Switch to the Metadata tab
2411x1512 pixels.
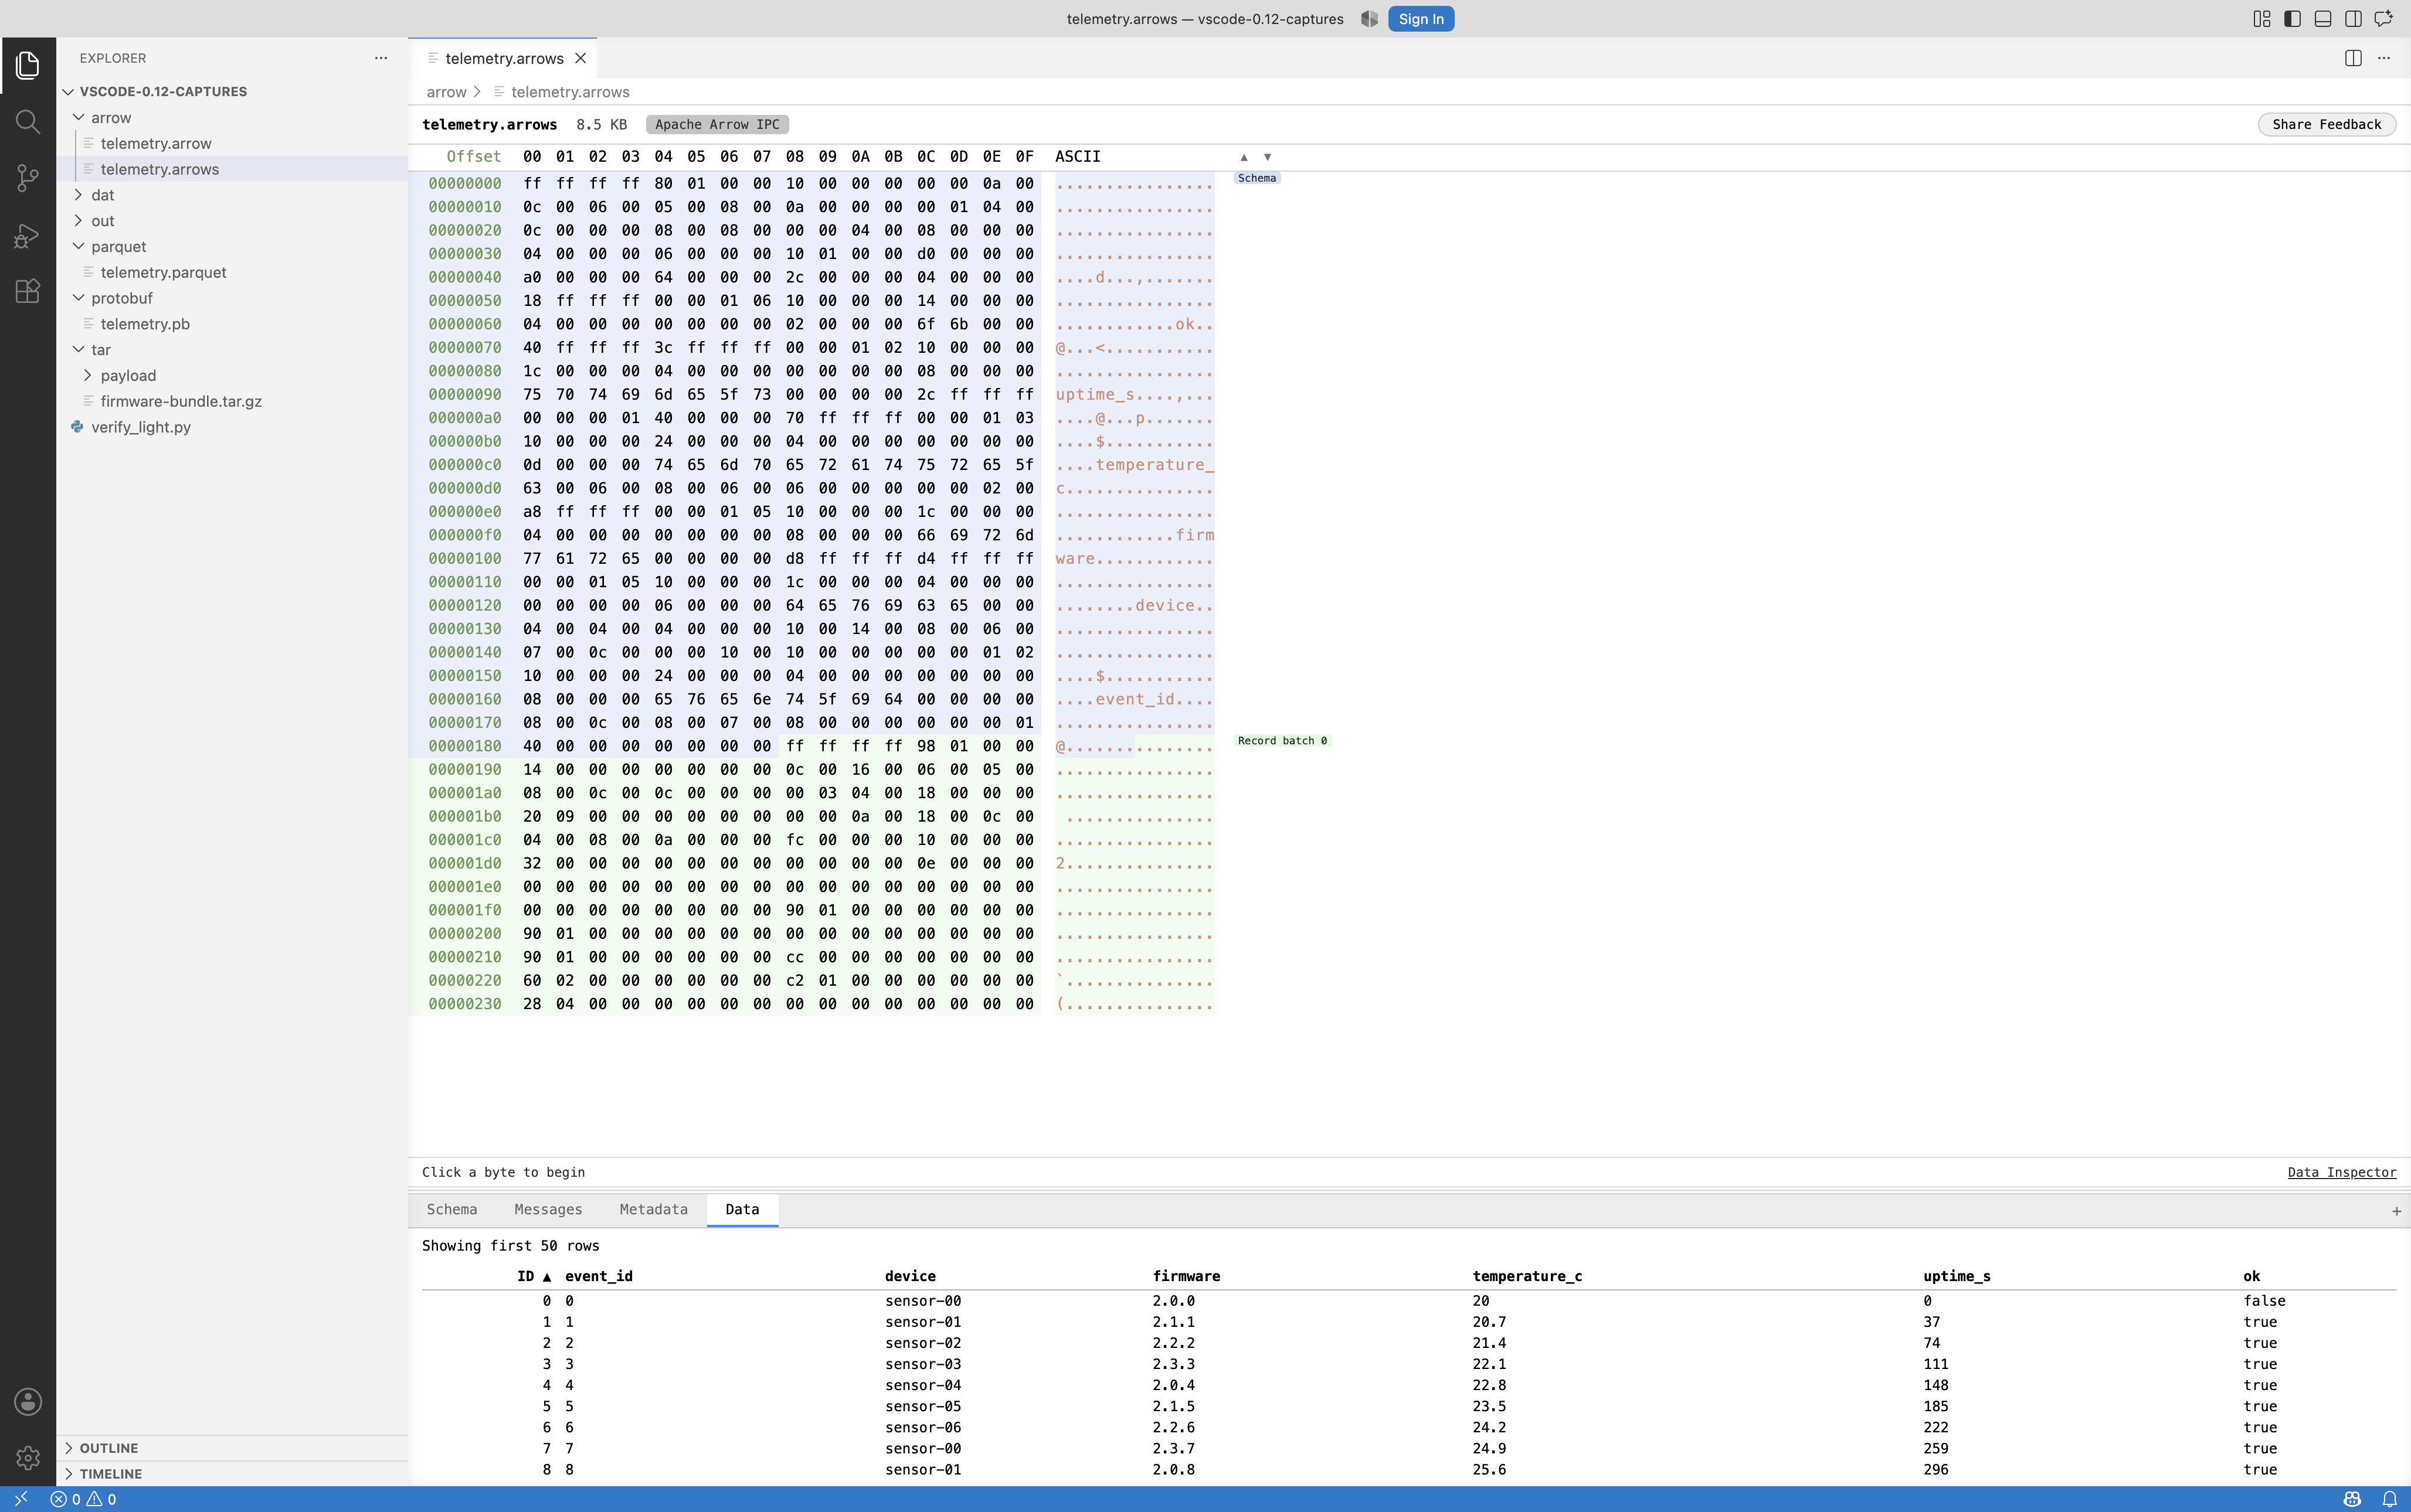click(x=653, y=1209)
